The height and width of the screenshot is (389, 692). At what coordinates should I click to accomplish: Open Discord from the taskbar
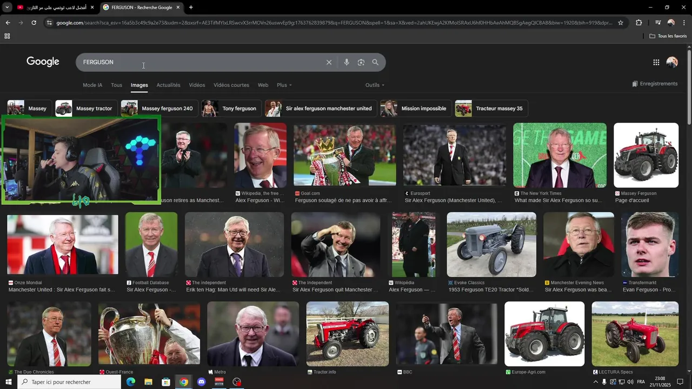202,382
